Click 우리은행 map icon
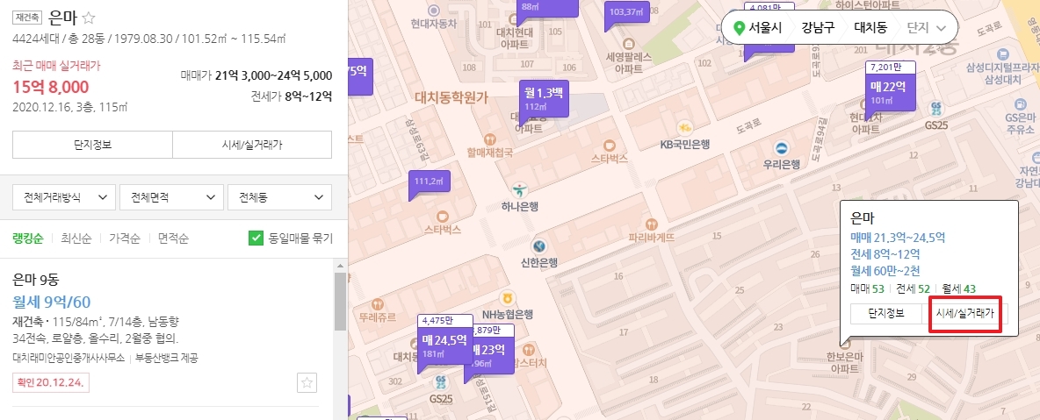1040x420 pixels. tap(782, 147)
